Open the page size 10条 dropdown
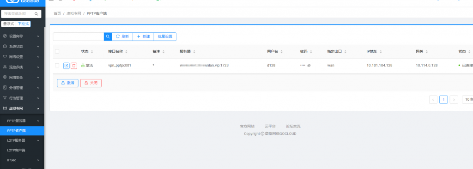This screenshot has height=169, width=473. pos(467,100)
